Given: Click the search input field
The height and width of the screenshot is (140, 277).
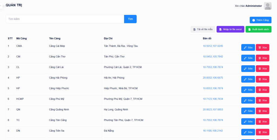Looking at the screenshot, I should coord(65,19).
